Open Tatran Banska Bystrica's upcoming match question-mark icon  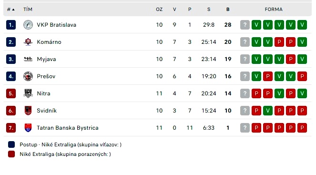click(x=245, y=128)
